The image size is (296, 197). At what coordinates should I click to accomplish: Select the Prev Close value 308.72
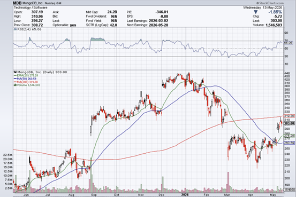click(x=37, y=25)
